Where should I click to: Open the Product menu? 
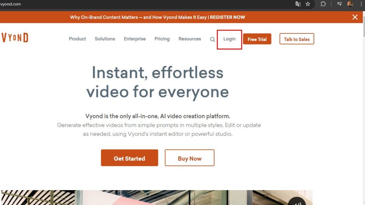pos(77,39)
